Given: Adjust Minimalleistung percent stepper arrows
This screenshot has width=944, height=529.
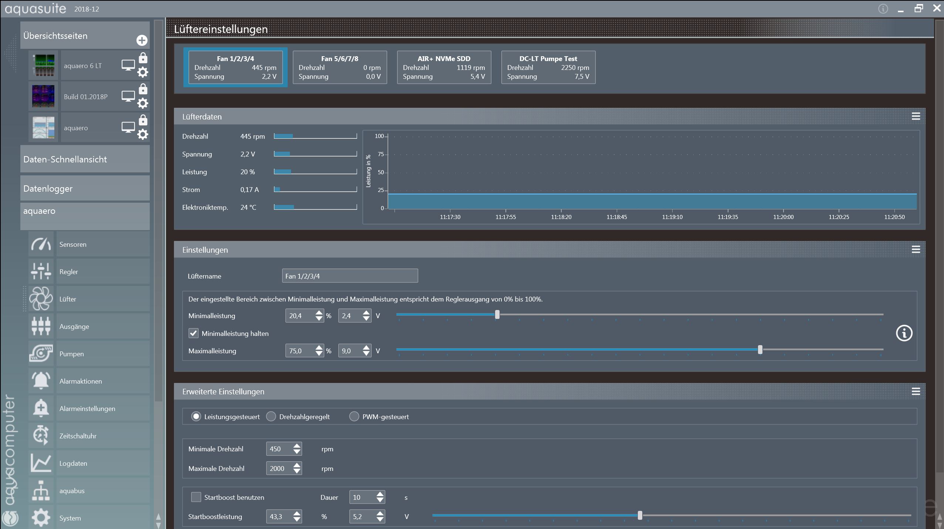Looking at the screenshot, I should point(319,316).
